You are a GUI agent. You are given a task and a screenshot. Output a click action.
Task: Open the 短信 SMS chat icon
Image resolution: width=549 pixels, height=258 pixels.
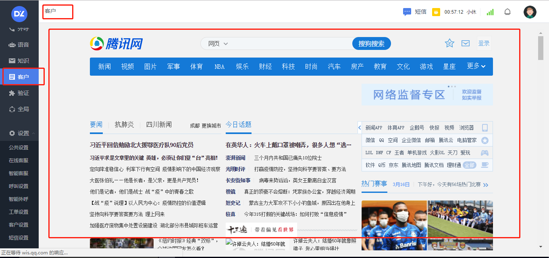407,12
